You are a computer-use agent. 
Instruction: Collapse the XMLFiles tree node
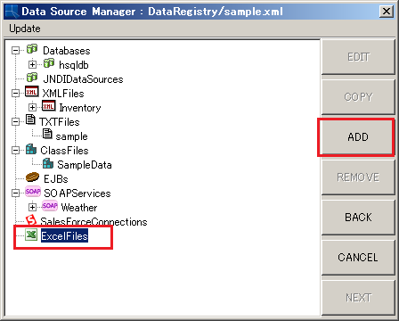tap(15, 93)
